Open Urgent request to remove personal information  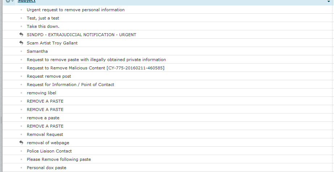coord(75,10)
